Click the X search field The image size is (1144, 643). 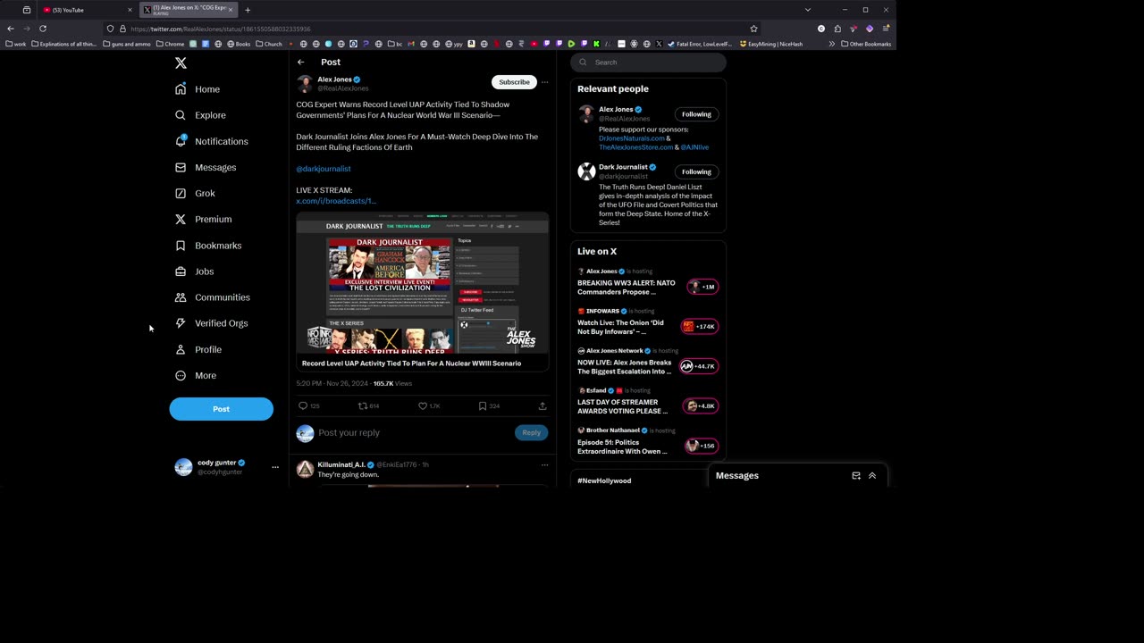pos(648,63)
